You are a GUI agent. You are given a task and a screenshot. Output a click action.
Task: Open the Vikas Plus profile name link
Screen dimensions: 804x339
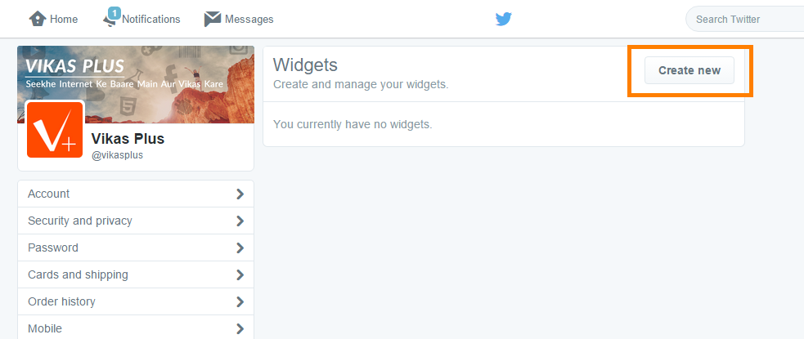[x=128, y=139]
